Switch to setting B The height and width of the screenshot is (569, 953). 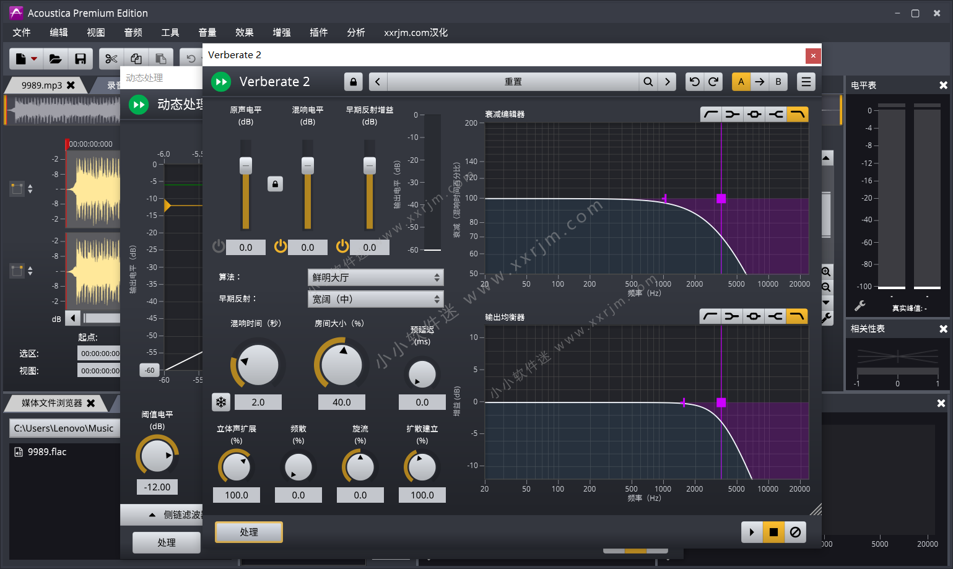[778, 82]
